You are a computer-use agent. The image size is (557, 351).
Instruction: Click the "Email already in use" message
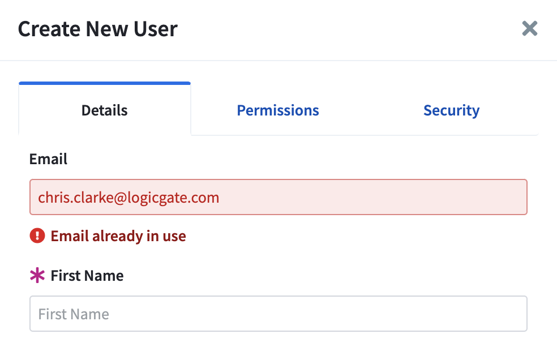pos(118,236)
